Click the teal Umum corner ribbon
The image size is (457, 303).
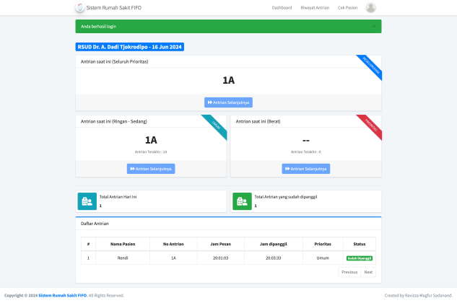[x=216, y=126]
